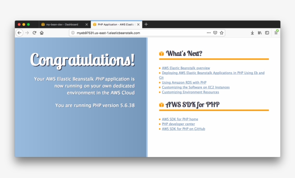
Task: Click the text 'You are running PHP version 5.6.38'
Action: coord(95,105)
